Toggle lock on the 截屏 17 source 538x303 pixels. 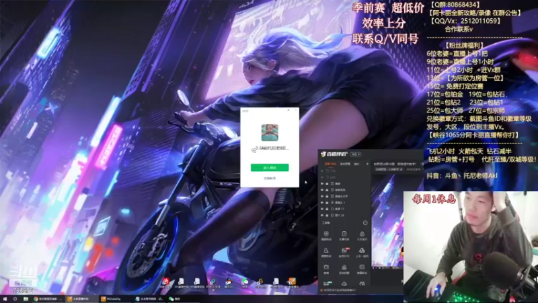tap(327, 209)
